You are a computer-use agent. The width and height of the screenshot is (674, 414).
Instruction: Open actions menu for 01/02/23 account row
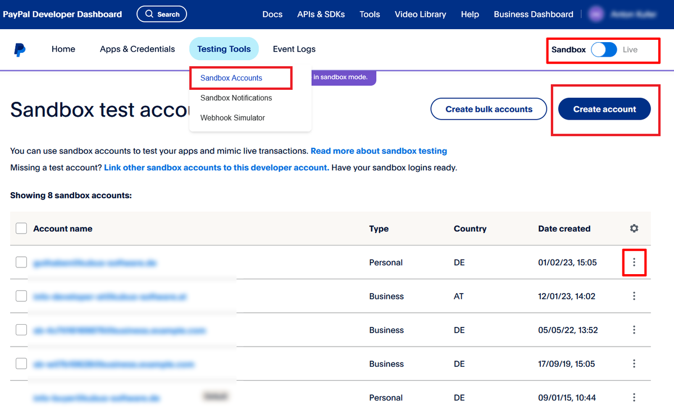coord(634,262)
